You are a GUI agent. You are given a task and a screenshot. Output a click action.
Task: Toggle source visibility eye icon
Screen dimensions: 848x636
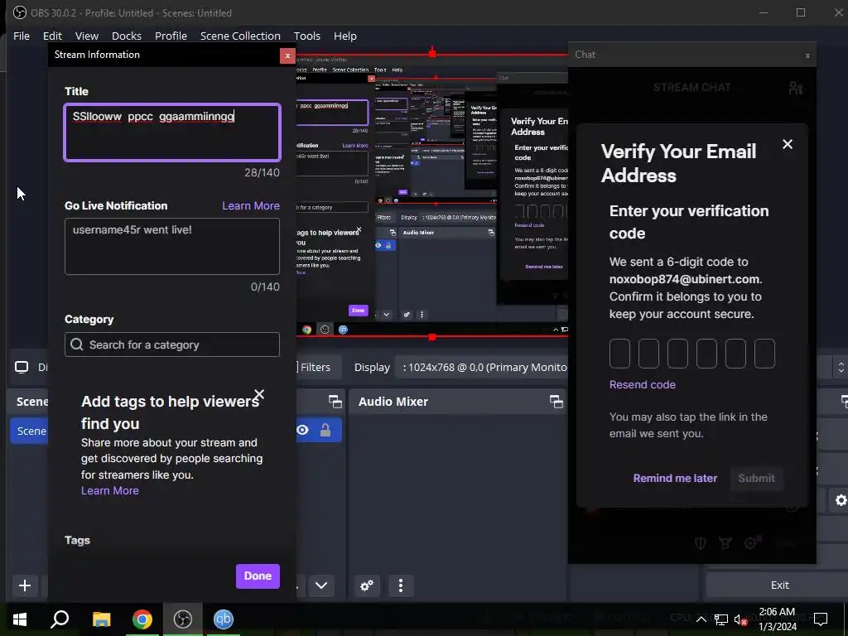(302, 430)
